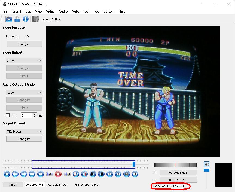
Task: Play the video
Action: click(x=7, y=174)
